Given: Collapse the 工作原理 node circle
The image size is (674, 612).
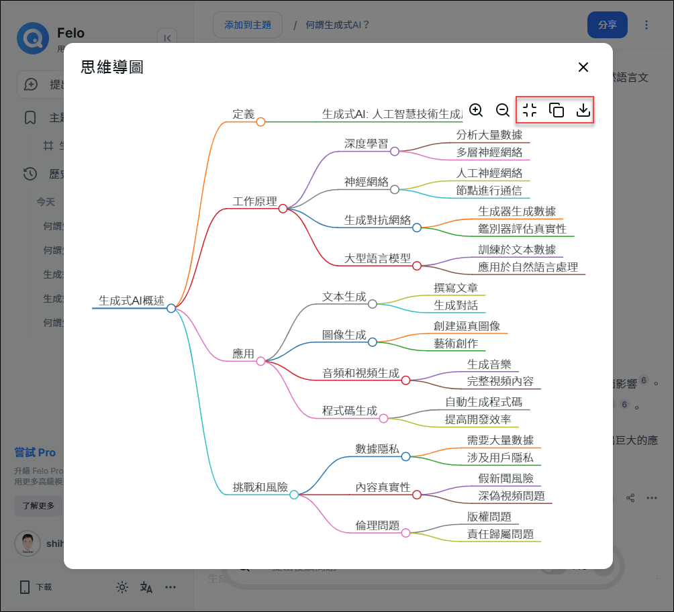Looking at the screenshot, I should 283,209.
